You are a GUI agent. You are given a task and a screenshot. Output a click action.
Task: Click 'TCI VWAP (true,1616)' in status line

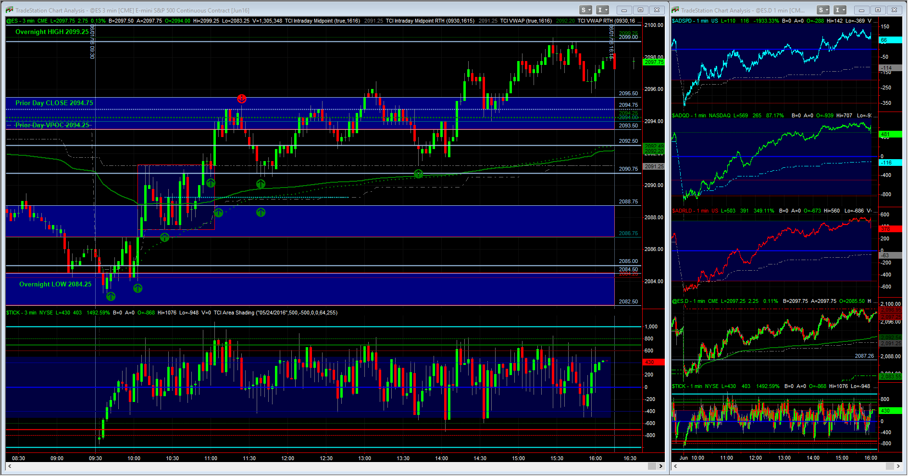click(526, 21)
